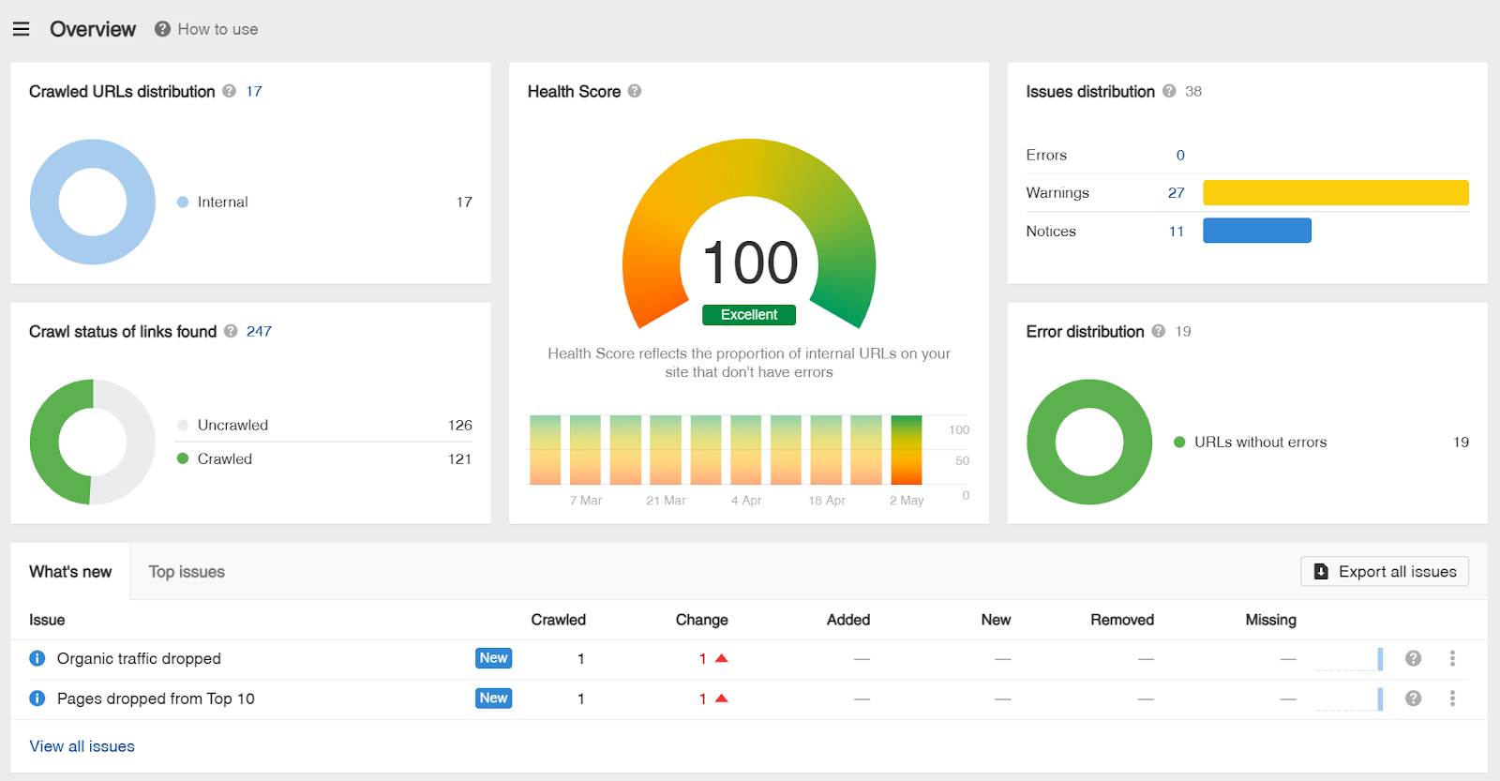The image size is (1500, 781).
Task: Click the yellow Warnings bar
Action: point(1336,192)
